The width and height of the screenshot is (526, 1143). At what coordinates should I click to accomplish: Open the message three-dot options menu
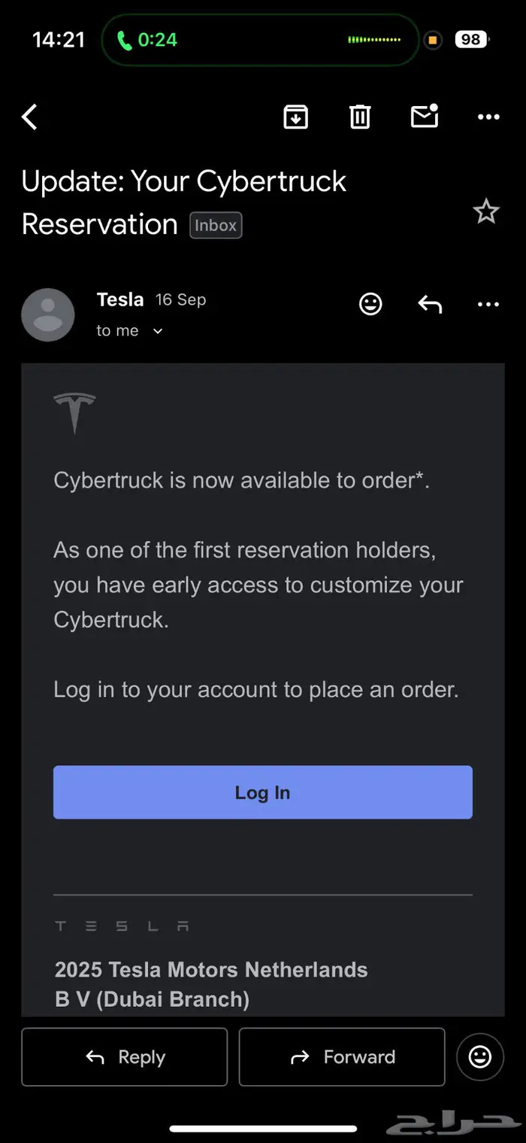[x=488, y=304]
